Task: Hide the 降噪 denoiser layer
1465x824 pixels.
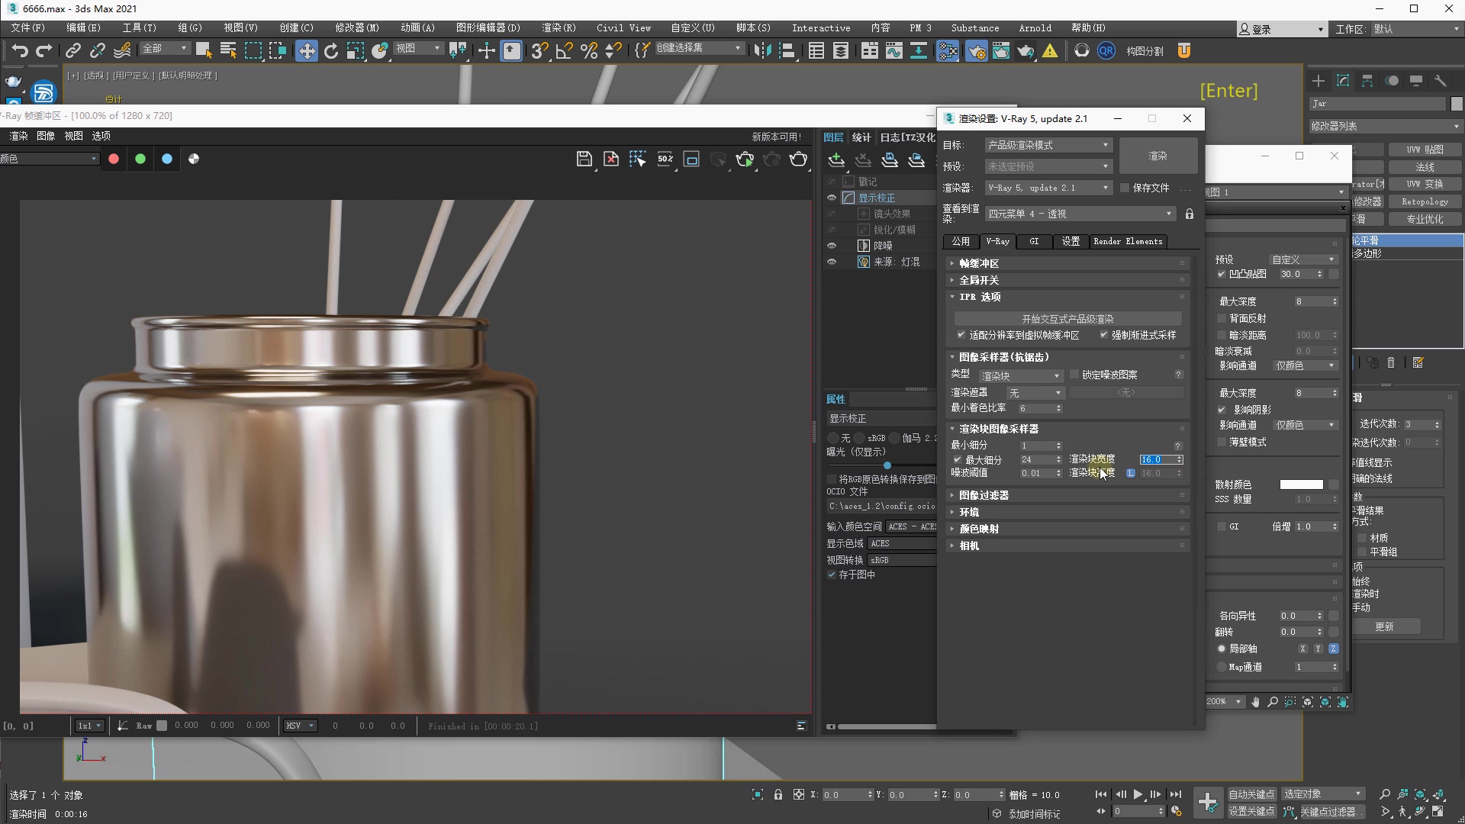Action: (x=832, y=246)
